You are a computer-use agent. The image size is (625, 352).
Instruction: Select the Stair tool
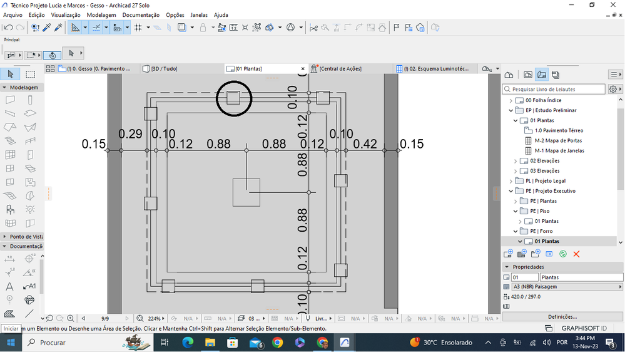10,141
